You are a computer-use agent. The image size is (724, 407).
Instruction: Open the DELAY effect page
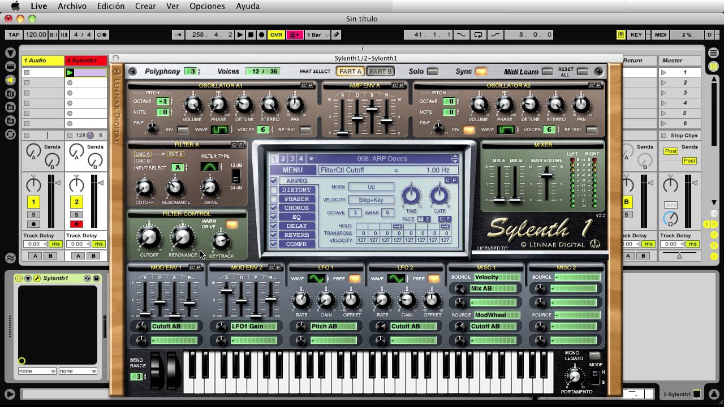pos(297,226)
